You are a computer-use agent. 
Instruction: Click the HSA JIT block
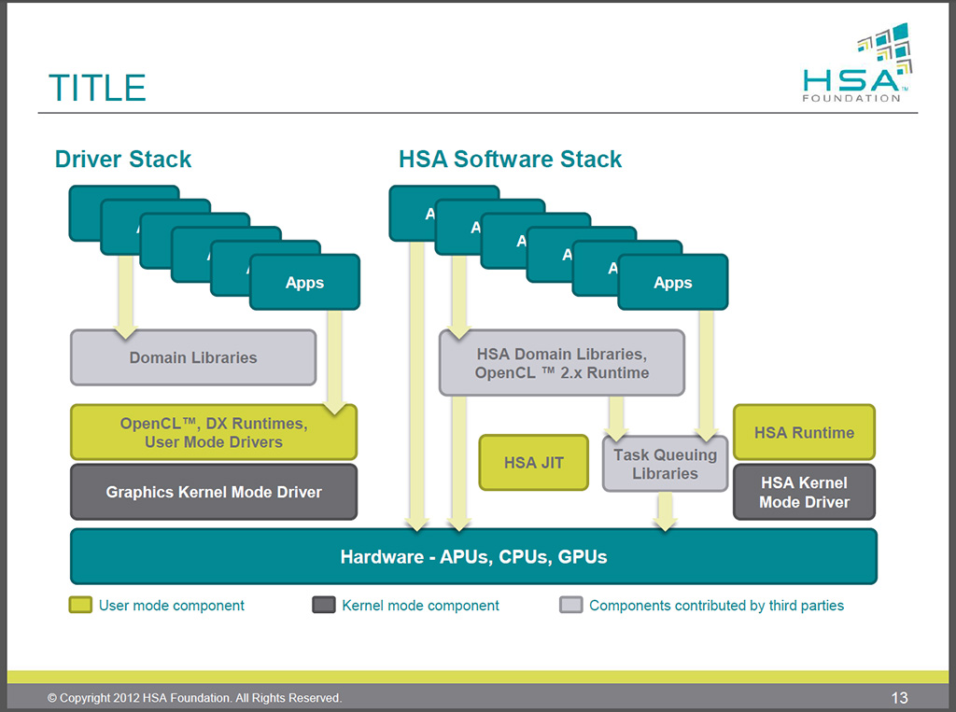coord(533,463)
